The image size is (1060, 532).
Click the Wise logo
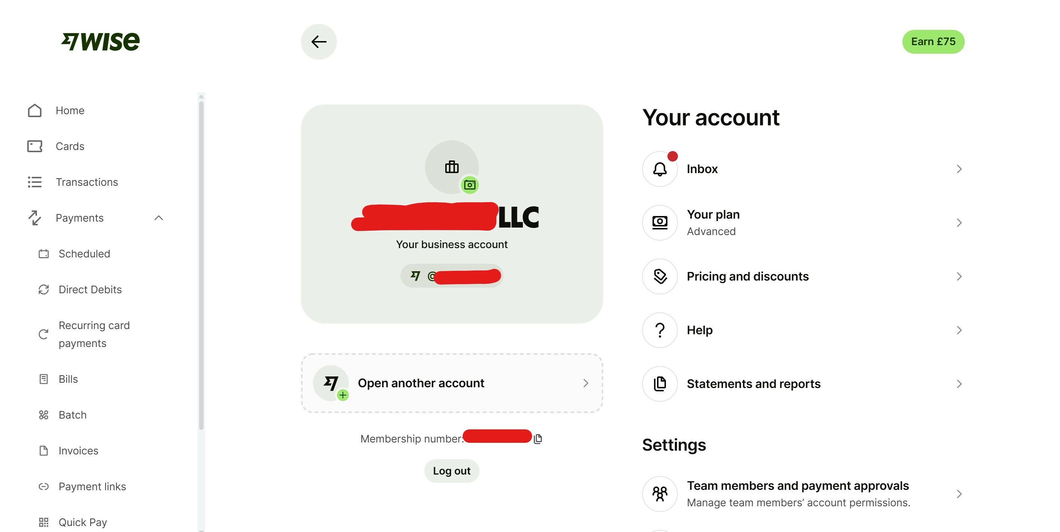pyautogui.click(x=100, y=41)
